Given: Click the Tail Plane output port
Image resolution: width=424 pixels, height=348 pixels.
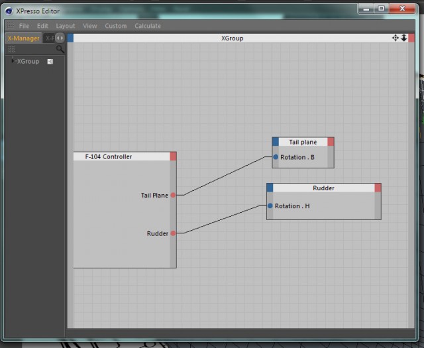Looking at the screenshot, I should pos(173,195).
